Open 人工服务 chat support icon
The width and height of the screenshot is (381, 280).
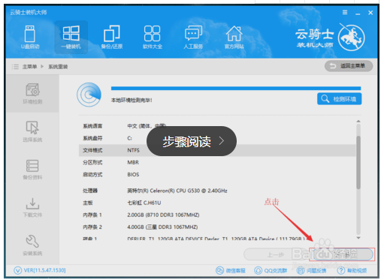(x=193, y=37)
